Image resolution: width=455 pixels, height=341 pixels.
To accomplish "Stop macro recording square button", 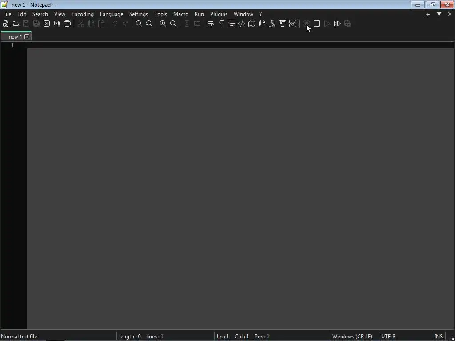I will [x=317, y=24].
